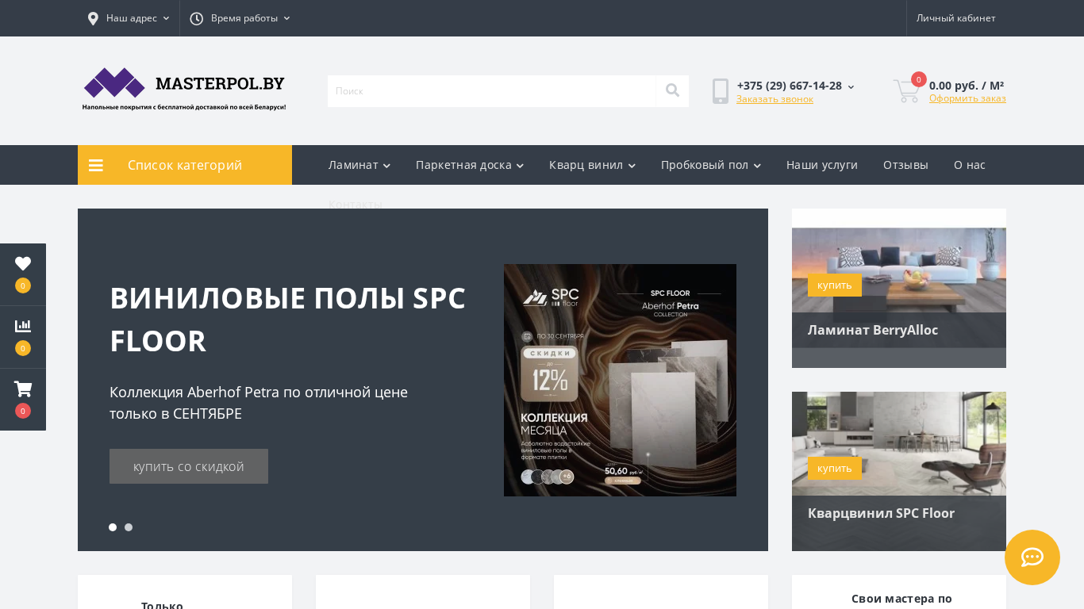Click Оформить заказ link
Screen dimensions: 1084x609
(x=967, y=98)
